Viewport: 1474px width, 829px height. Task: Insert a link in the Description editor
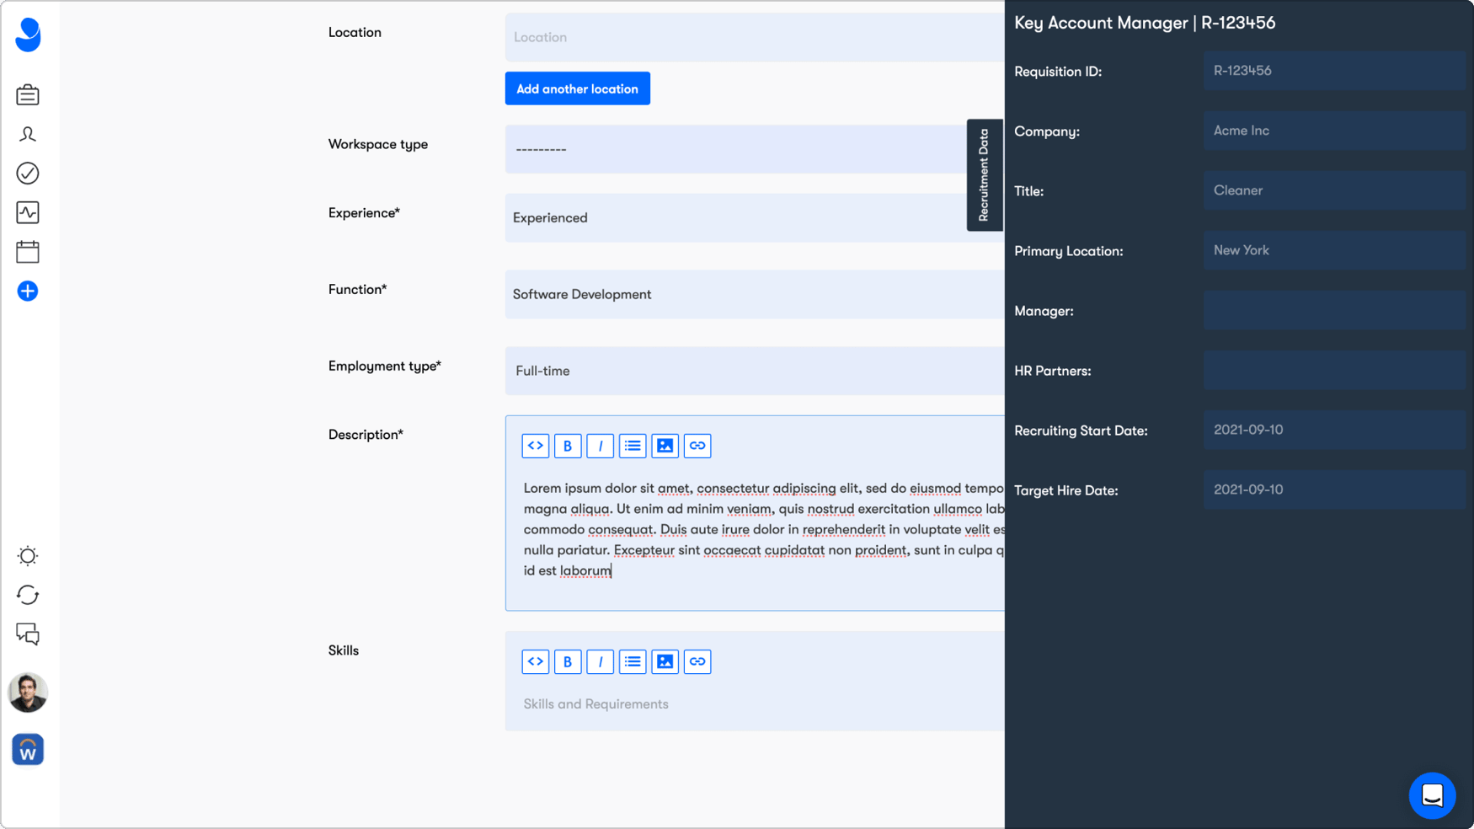pos(697,446)
